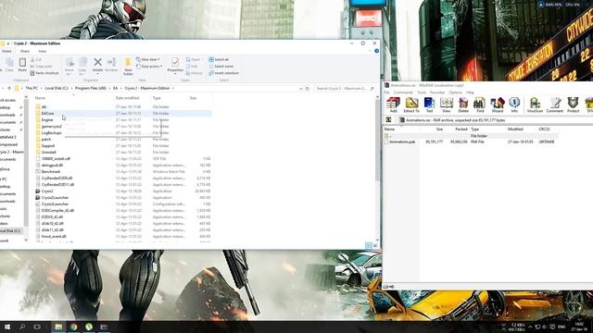Click Select none in Explorer ribbon

coord(221,67)
